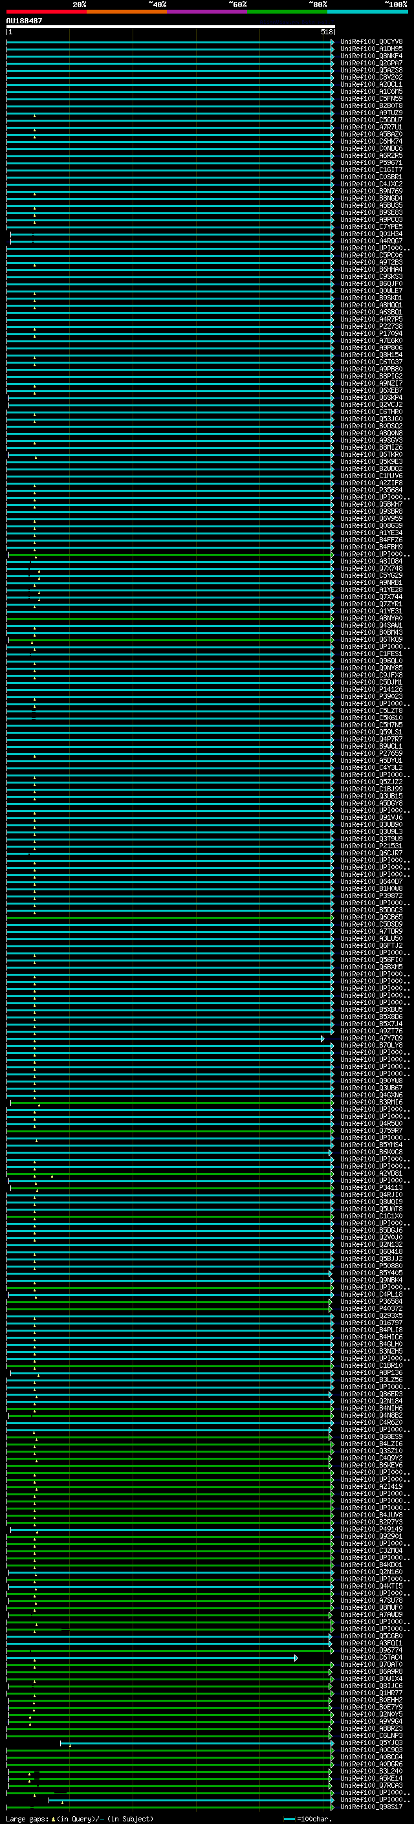Viewport: 414px width, 1824px height.
Task: Open hit UniRef100_Q8NKF4
Action: [x=371, y=56]
